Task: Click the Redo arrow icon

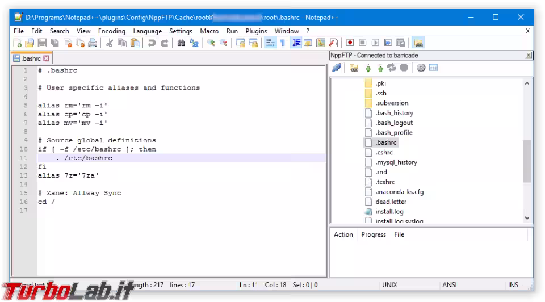Action: pyautogui.click(x=164, y=43)
